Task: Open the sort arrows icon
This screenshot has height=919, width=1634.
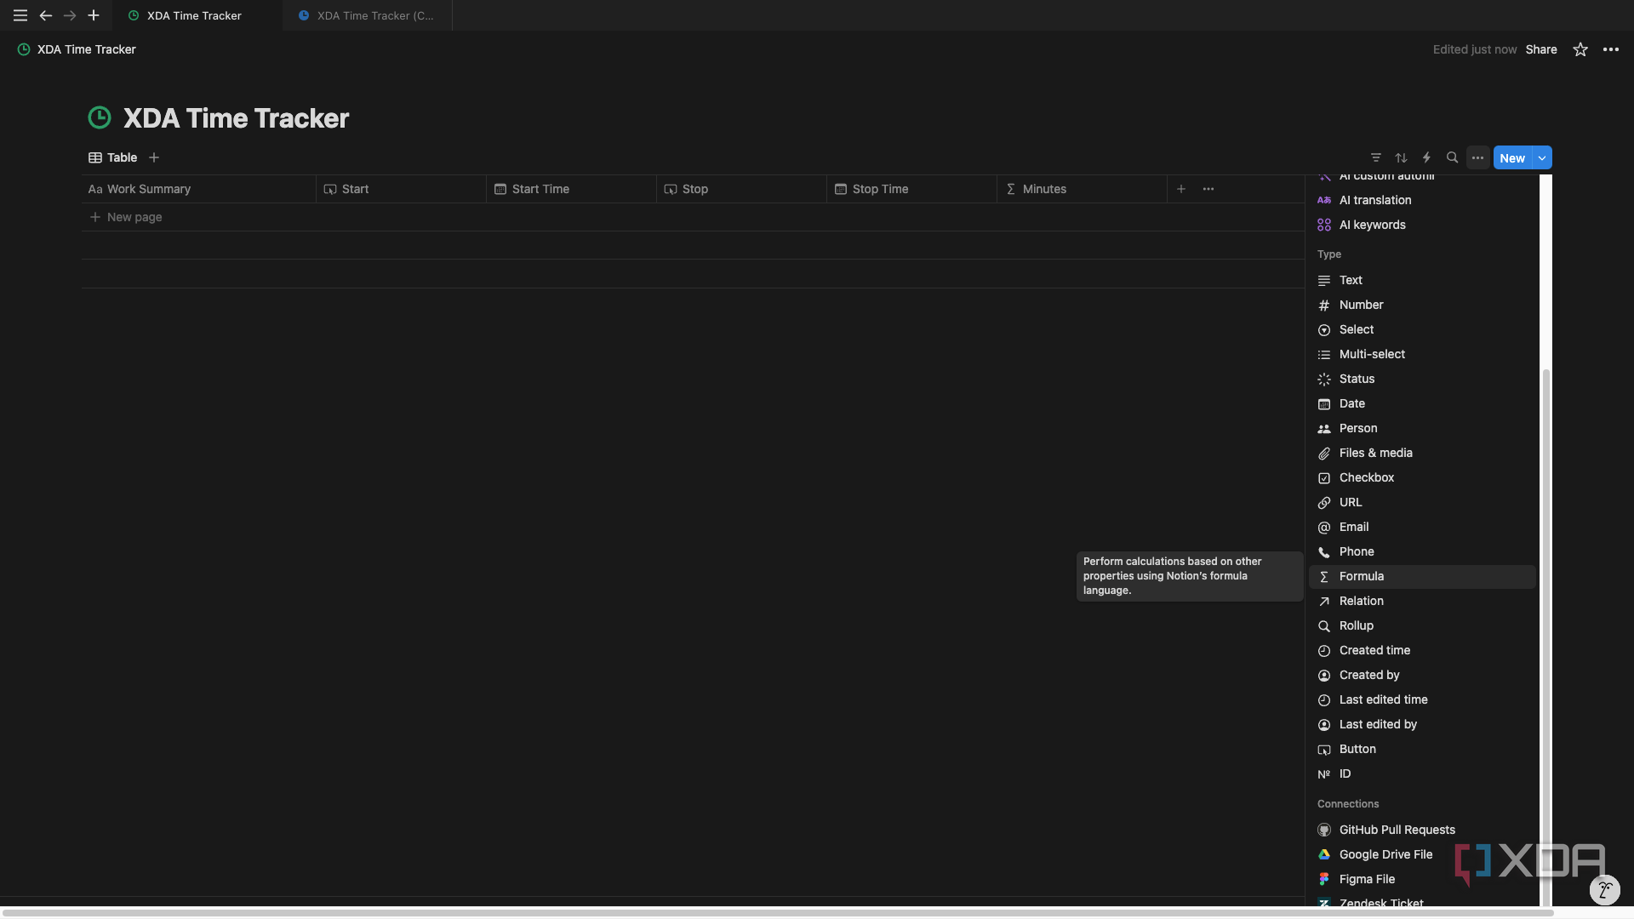Action: [1402, 157]
